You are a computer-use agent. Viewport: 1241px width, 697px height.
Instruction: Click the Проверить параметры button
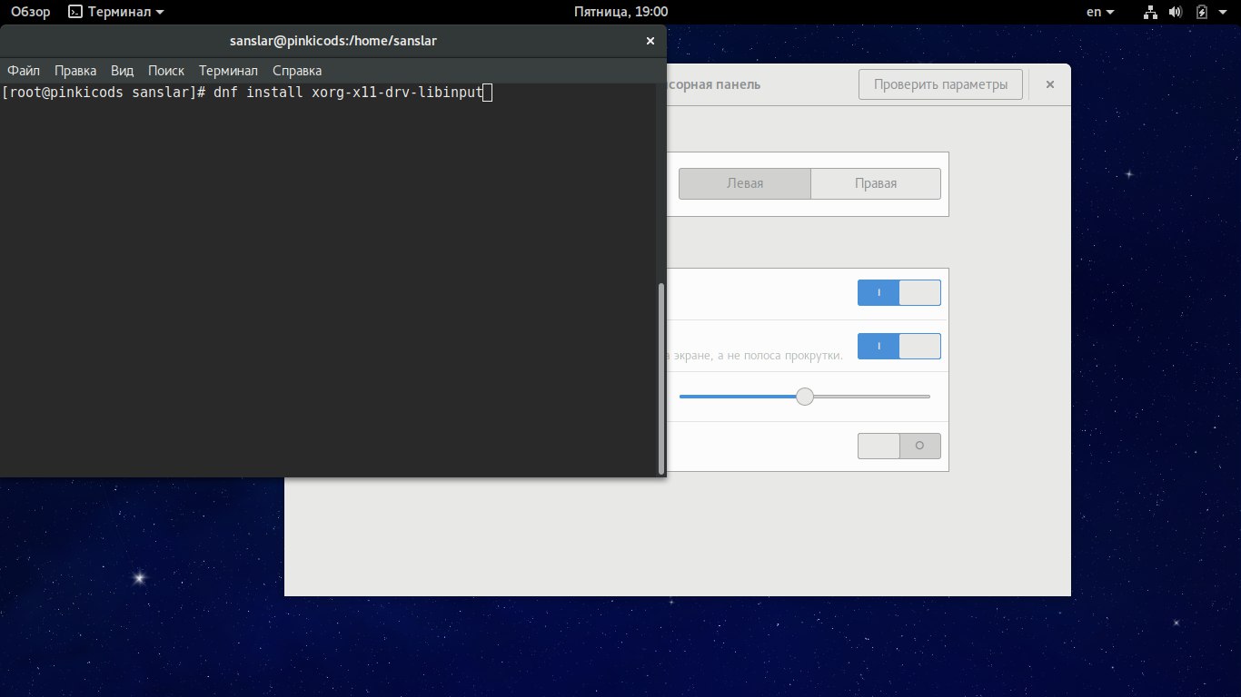[x=940, y=84]
